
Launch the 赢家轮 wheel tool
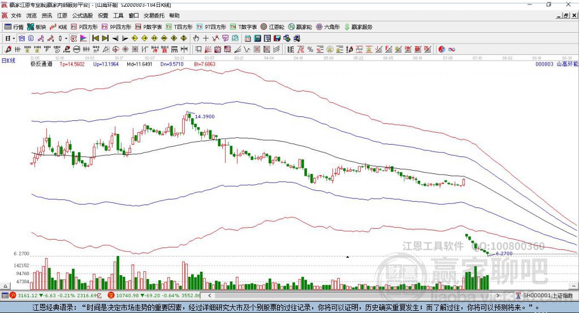[x=300, y=27]
